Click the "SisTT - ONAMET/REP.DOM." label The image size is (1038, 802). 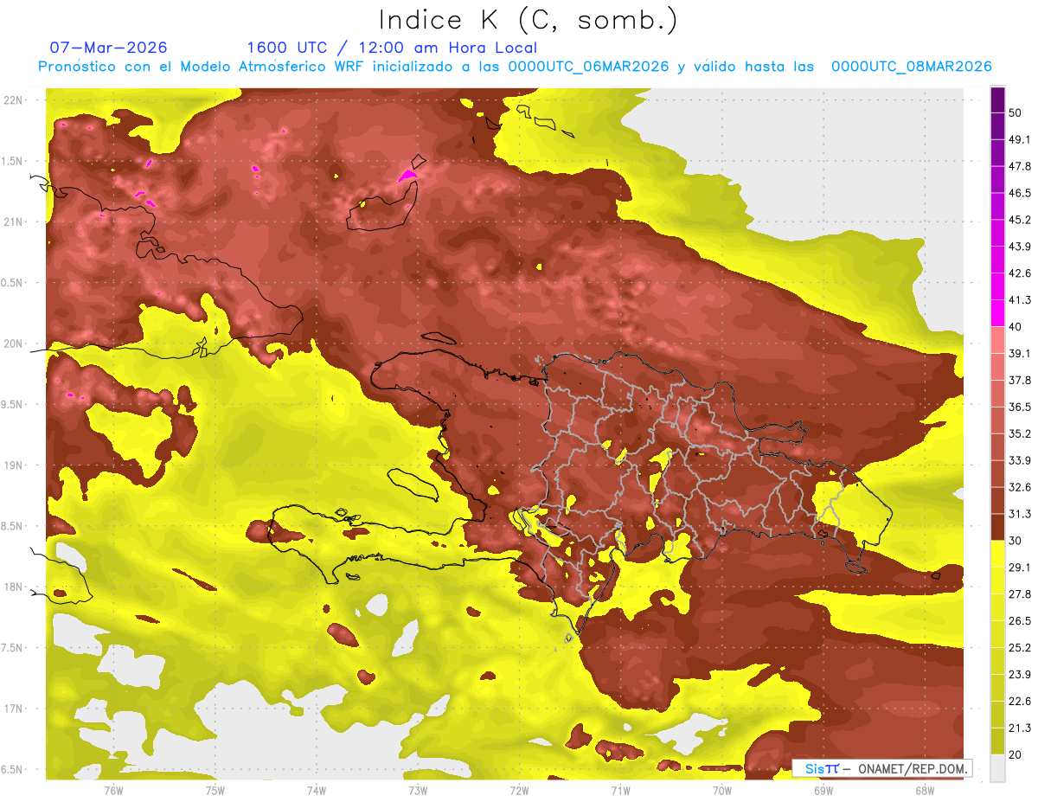(x=882, y=768)
